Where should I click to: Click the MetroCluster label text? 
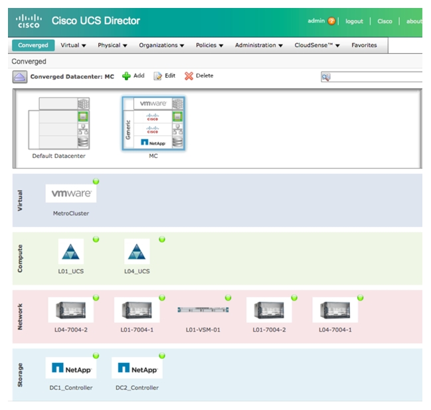click(71, 214)
